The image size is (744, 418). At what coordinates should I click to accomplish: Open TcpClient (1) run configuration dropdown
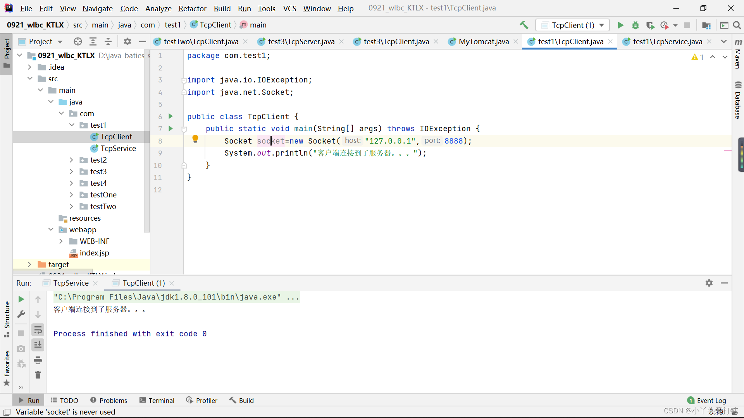tap(572, 25)
